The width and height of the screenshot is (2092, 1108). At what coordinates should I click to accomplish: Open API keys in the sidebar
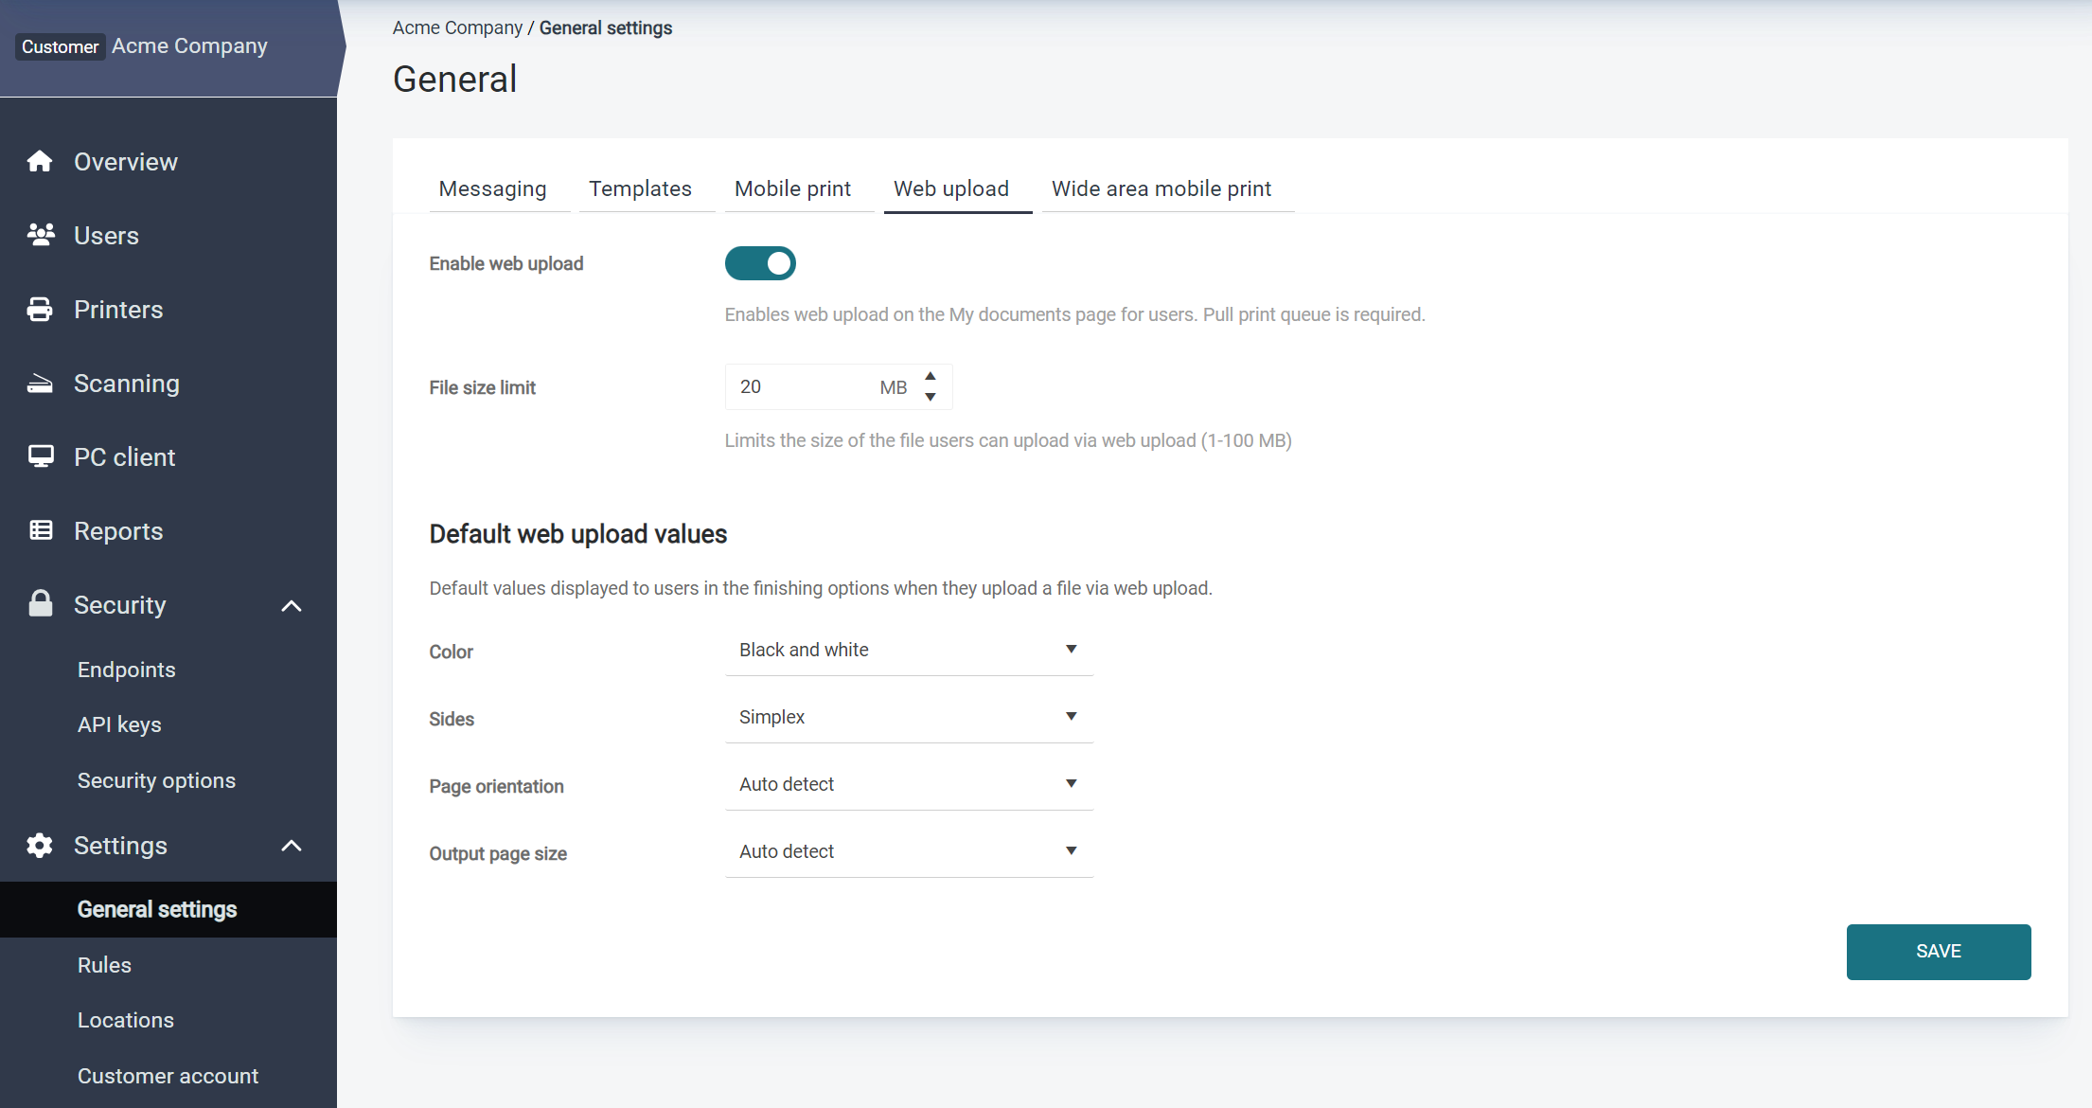point(119,724)
